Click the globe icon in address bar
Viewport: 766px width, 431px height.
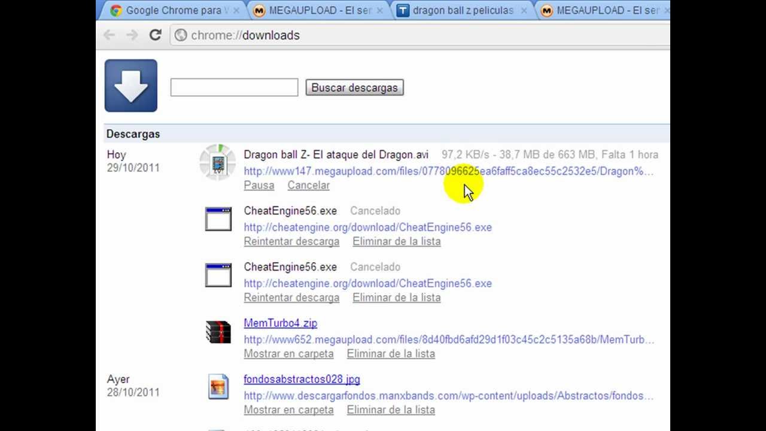click(x=181, y=35)
